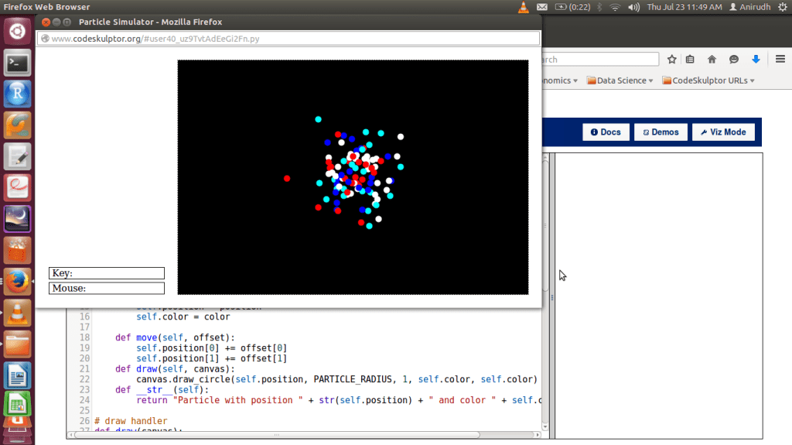Image resolution: width=792 pixels, height=445 pixels.
Task: Open the R application dock icon
Action: pos(17,94)
